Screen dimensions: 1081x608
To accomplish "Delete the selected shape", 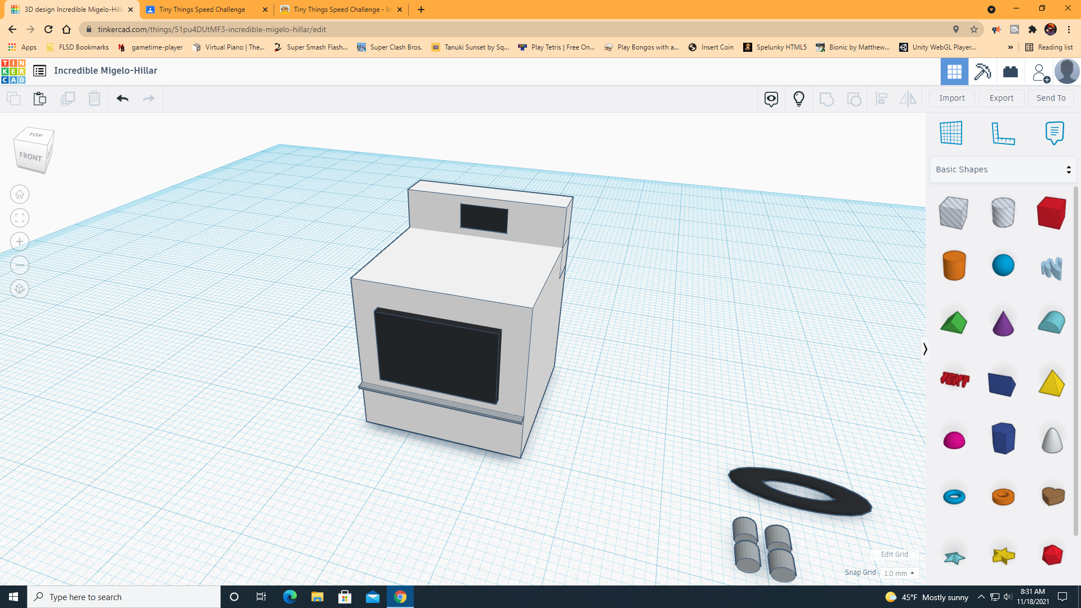I will [x=94, y=99].
